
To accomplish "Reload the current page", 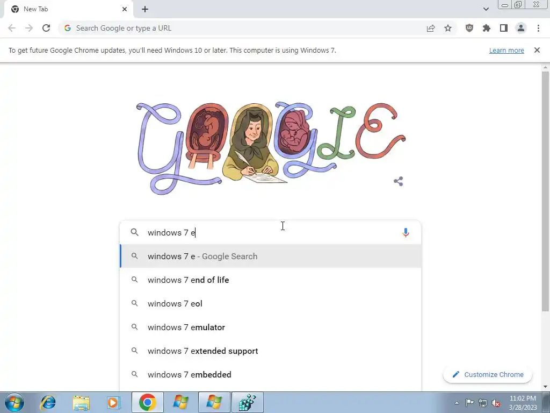I will 46,28.
